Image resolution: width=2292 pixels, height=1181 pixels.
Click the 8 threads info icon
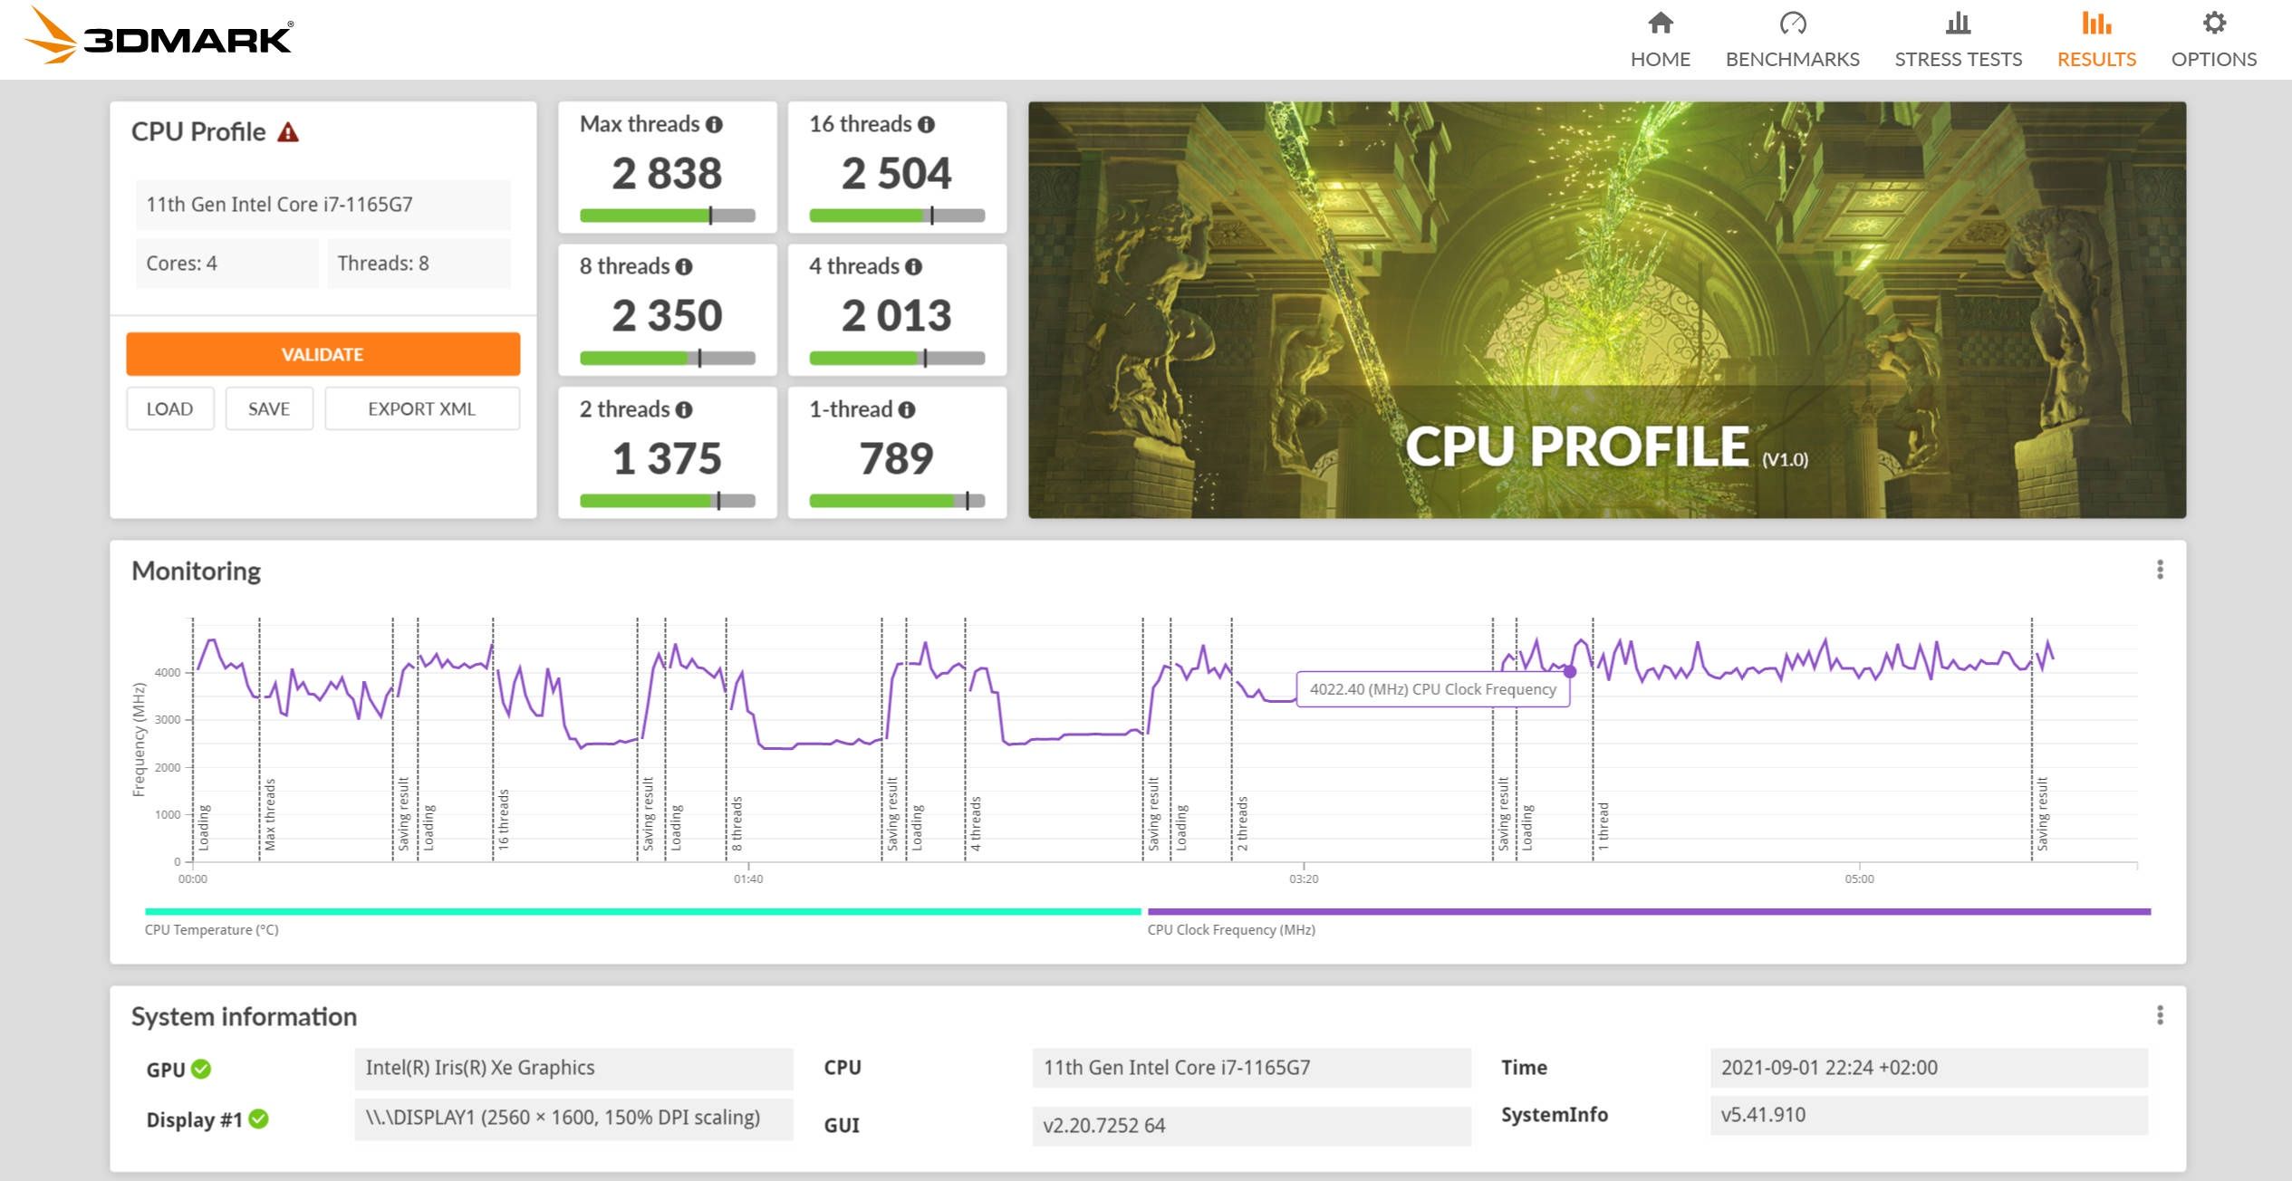(x=684, y=267)
